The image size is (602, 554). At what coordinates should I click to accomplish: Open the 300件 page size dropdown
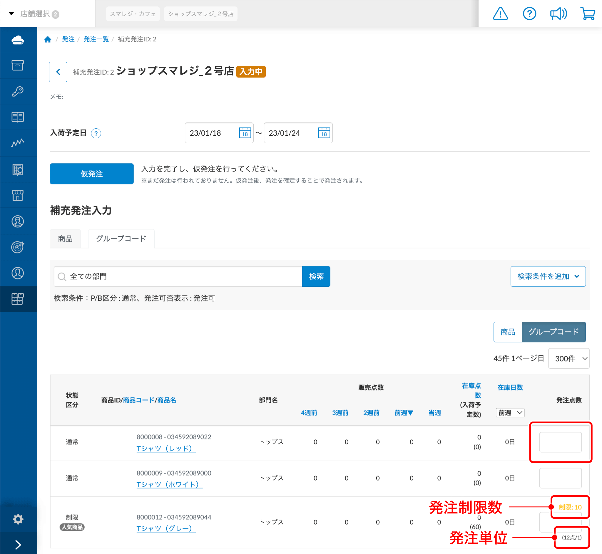click(569, 359)
